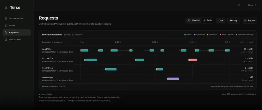
Task: Toggle the theme icon in header
Action: click(x=239, y=5)
